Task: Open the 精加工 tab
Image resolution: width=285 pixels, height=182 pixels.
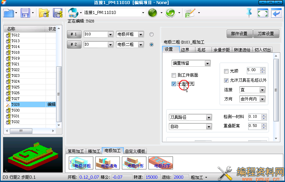Action: pos(94,151)
